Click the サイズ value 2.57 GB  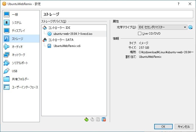point(144,47)
